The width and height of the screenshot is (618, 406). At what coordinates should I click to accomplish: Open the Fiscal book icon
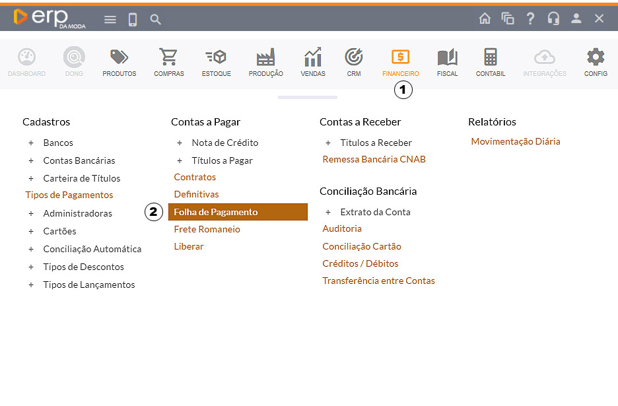click(447, 62)
